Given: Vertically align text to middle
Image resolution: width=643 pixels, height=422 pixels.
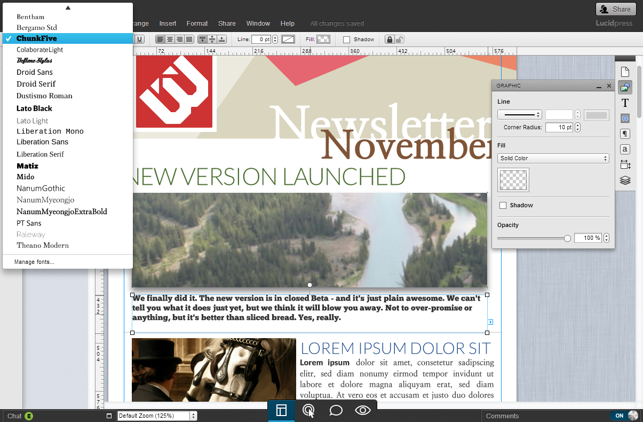Looking at the screenshot, I should click(212, 39).
